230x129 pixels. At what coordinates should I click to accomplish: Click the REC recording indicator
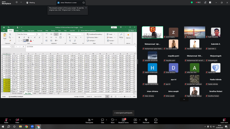[x=198, y=3]
